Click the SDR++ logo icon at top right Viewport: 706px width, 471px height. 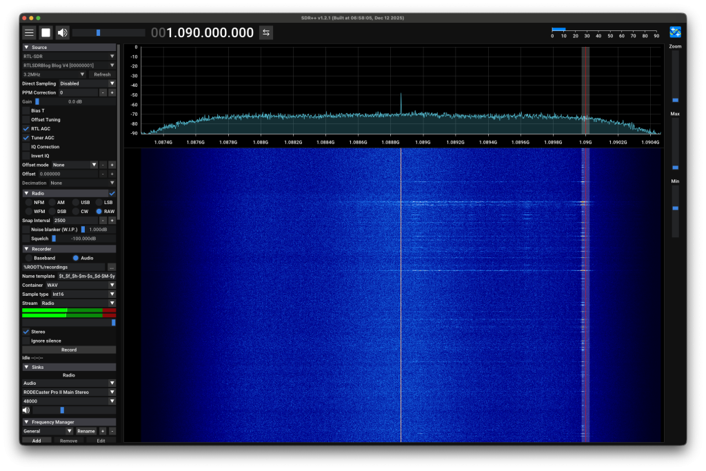tap(675, 31)
